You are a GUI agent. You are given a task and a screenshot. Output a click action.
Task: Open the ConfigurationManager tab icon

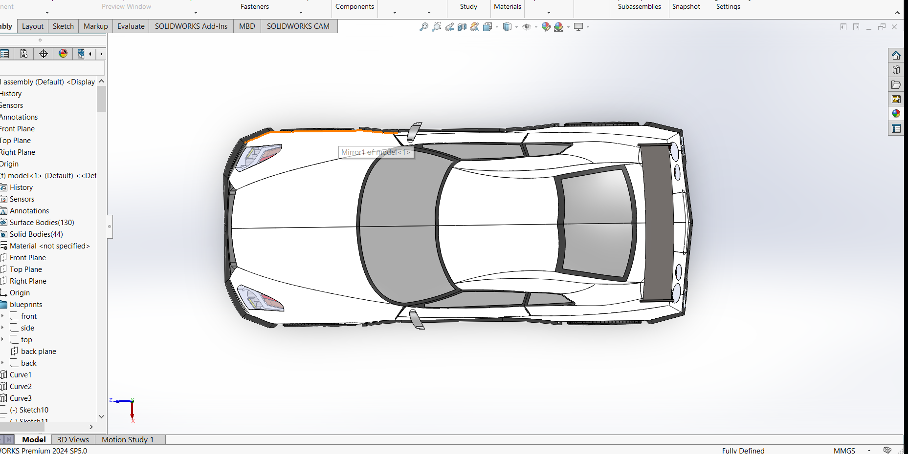click(x=23, y=54)
